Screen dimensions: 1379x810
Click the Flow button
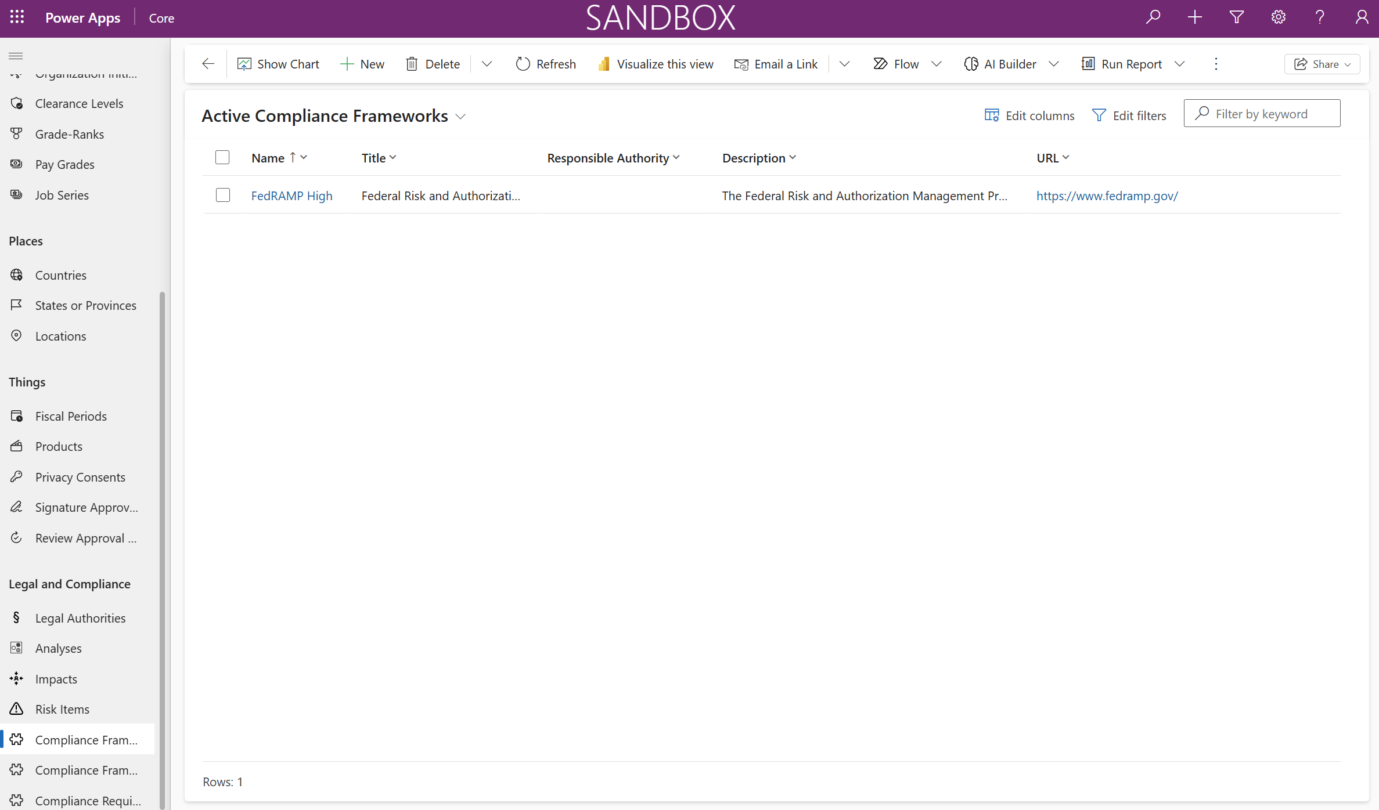click(x=896, y=64)
